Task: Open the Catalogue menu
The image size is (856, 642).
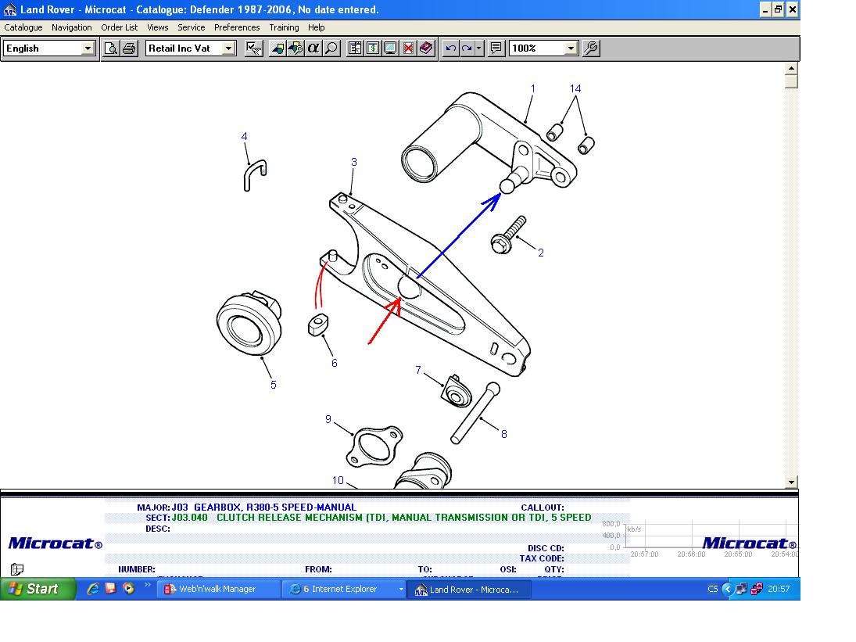Action: [23, 27]
